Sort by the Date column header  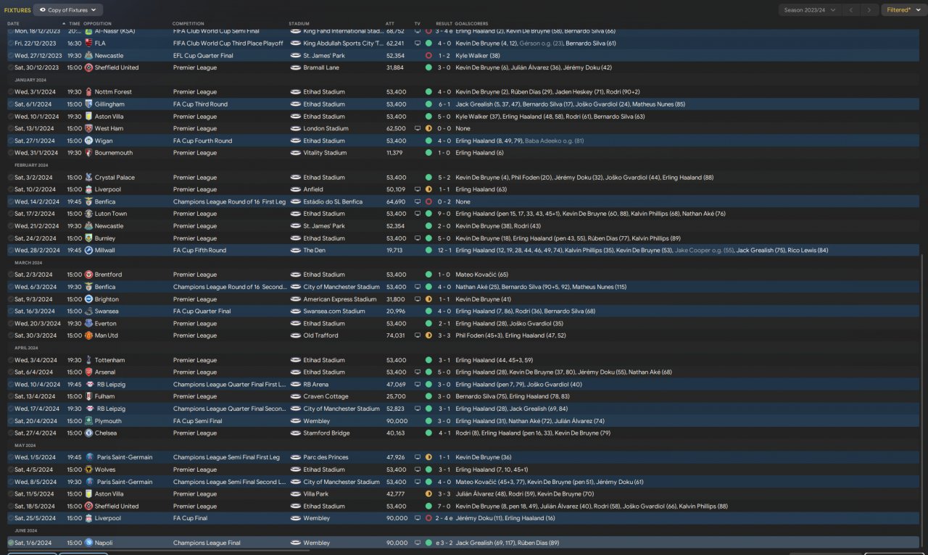(x=13, y=24)
